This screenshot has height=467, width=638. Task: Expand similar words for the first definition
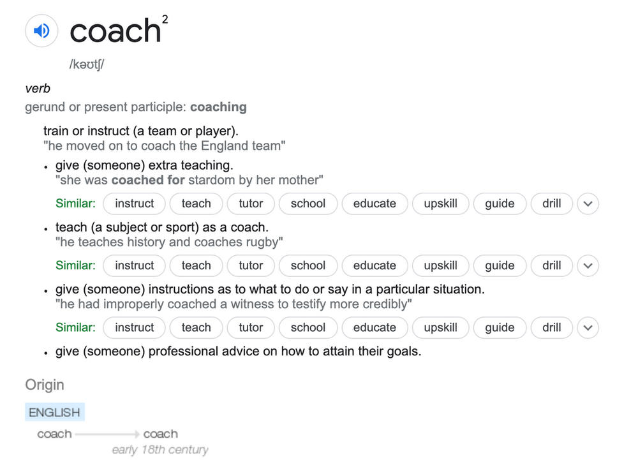click(588, 204)
